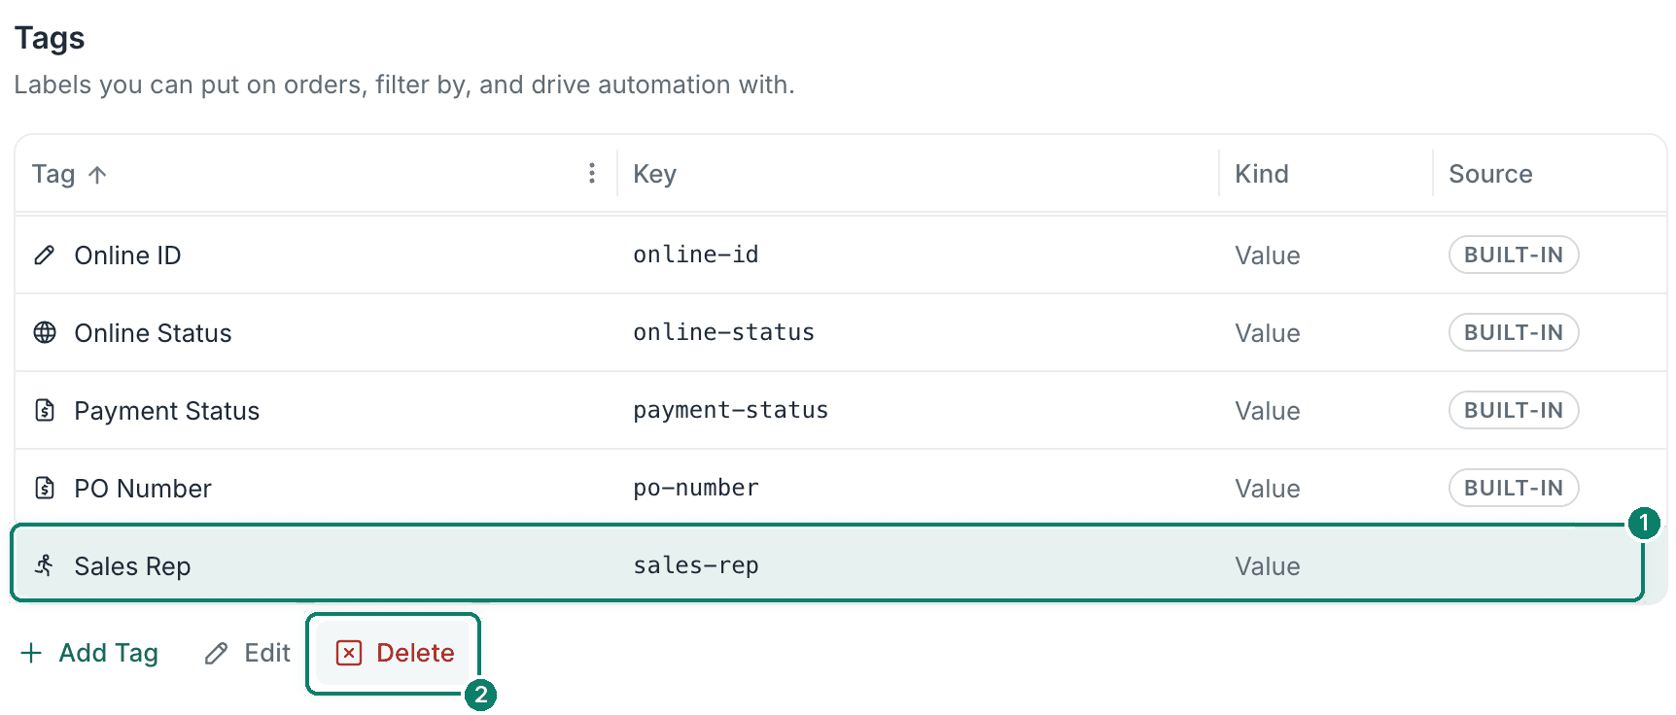Click the payment-status key cell
Viewport: 1676px width, 715px height.
pos(731,410)
